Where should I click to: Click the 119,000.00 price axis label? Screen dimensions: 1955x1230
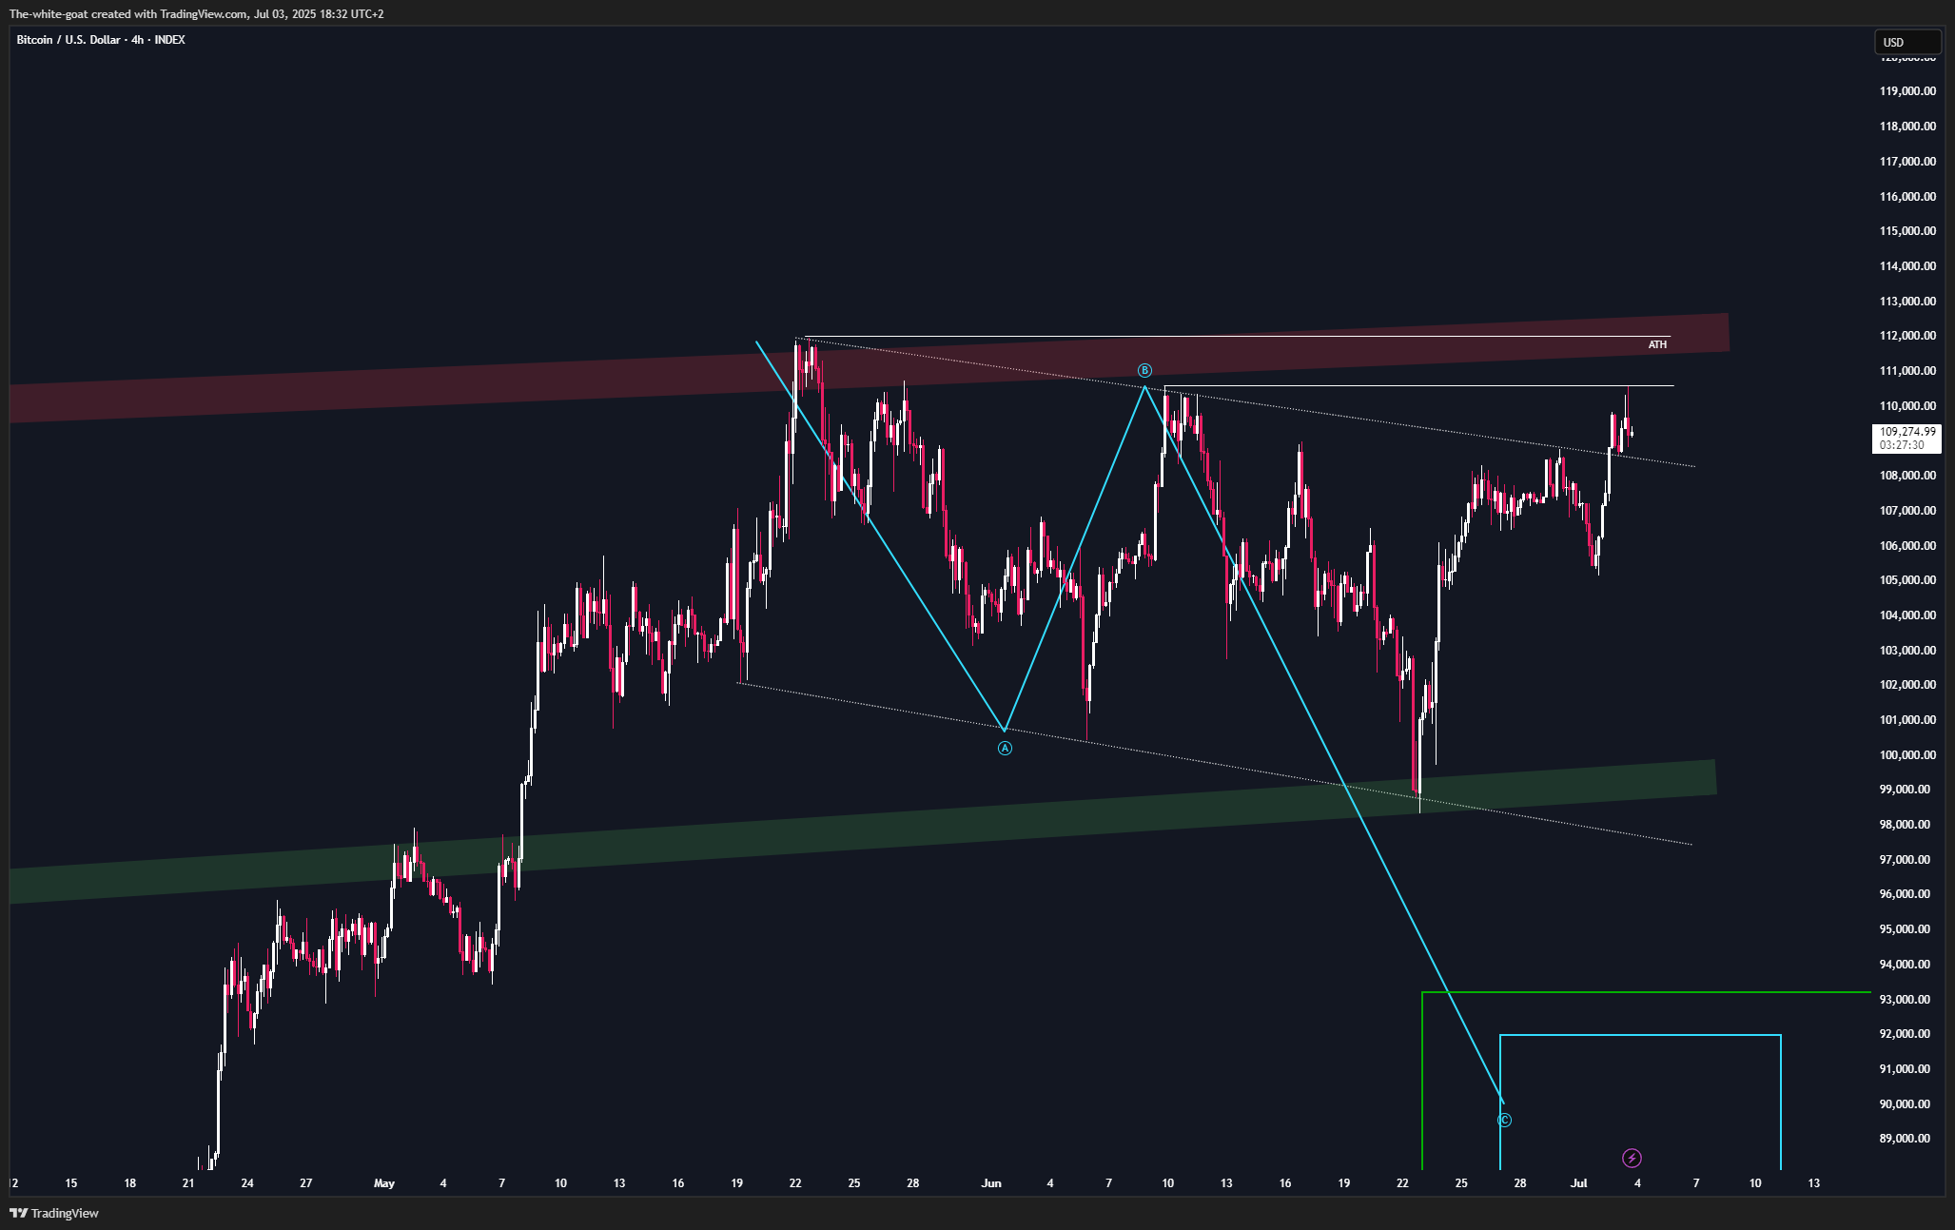pyautogui.click(x=1907, y=91)
